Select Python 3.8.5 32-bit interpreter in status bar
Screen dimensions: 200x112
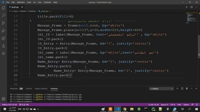pos(9,105)
